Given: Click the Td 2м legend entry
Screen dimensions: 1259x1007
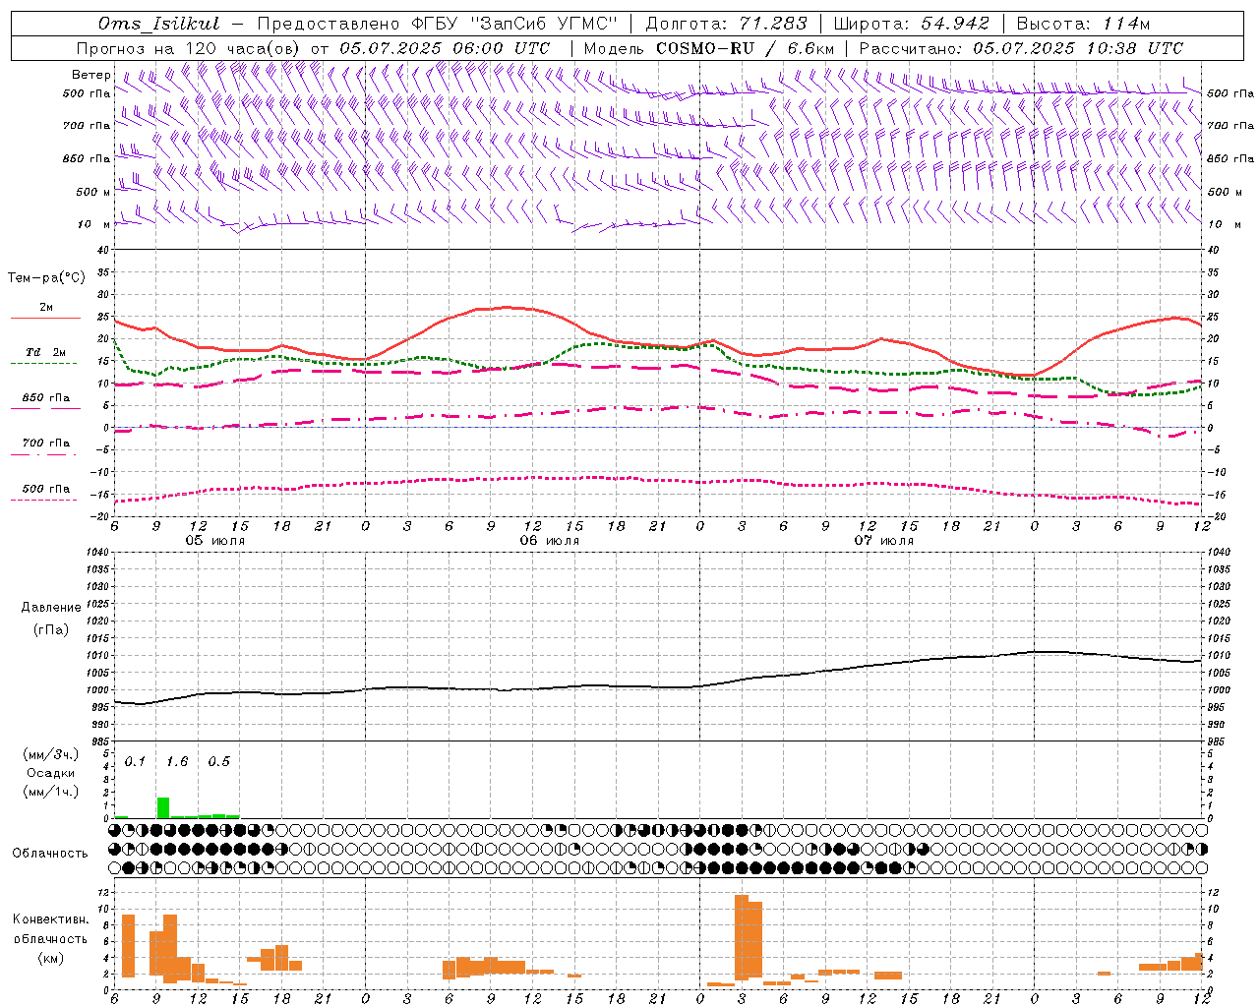Looking at the screenshot, I should [x=46, y=352].
